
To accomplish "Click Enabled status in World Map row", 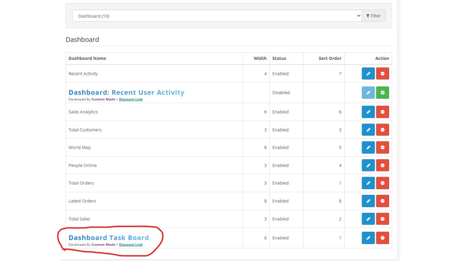I will coord(280,147).
